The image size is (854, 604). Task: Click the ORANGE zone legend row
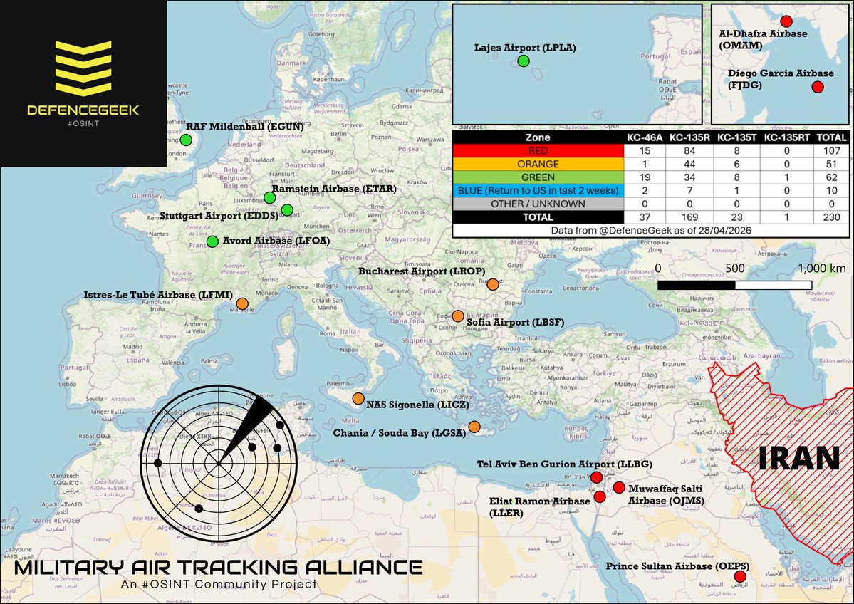click(x=651, y=164)
